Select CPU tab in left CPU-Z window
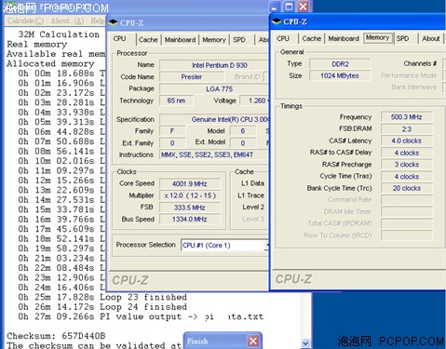This screenshot has width=446, height=349. pyautogui.click(x=119, y=39)
